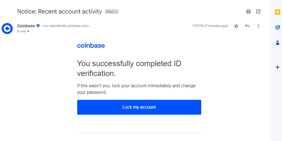Image resolution: width=282 pixels, height=141 pixels.
Task: Click the blue verified sender badge
Action: [x=38, y=26]
